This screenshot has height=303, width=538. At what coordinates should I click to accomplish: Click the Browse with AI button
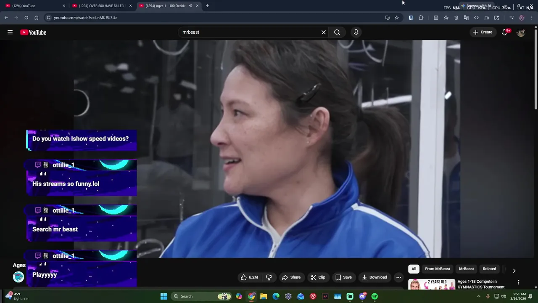tap(477, 6)
